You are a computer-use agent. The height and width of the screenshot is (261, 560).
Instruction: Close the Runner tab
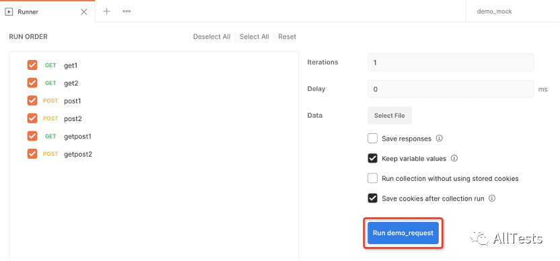coord(84,12)
